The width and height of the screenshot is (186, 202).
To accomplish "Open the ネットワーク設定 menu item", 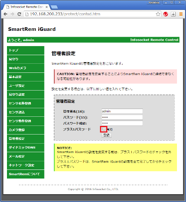I will [x=26, y=165].
